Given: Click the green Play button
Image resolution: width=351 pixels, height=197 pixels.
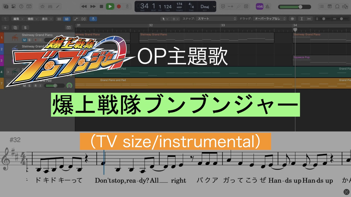Looking at the screenshot, I should pyautogui.click(x=110, y=7).
